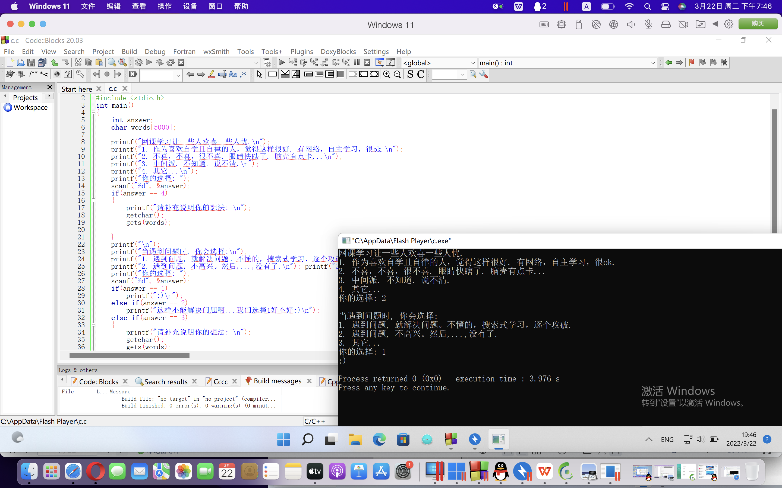Click the Build and run icon
Screen dimensions: 782x488
pyautogui.click(x=160, y=63)
